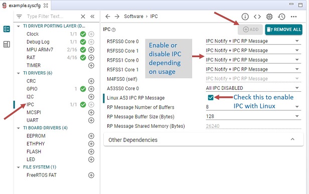Viewport: 309px width, 194px height.
Task: Open the A53SS0 Core 0 dropdown showing All IPC DISABLED
Action: tap(253, 88)
